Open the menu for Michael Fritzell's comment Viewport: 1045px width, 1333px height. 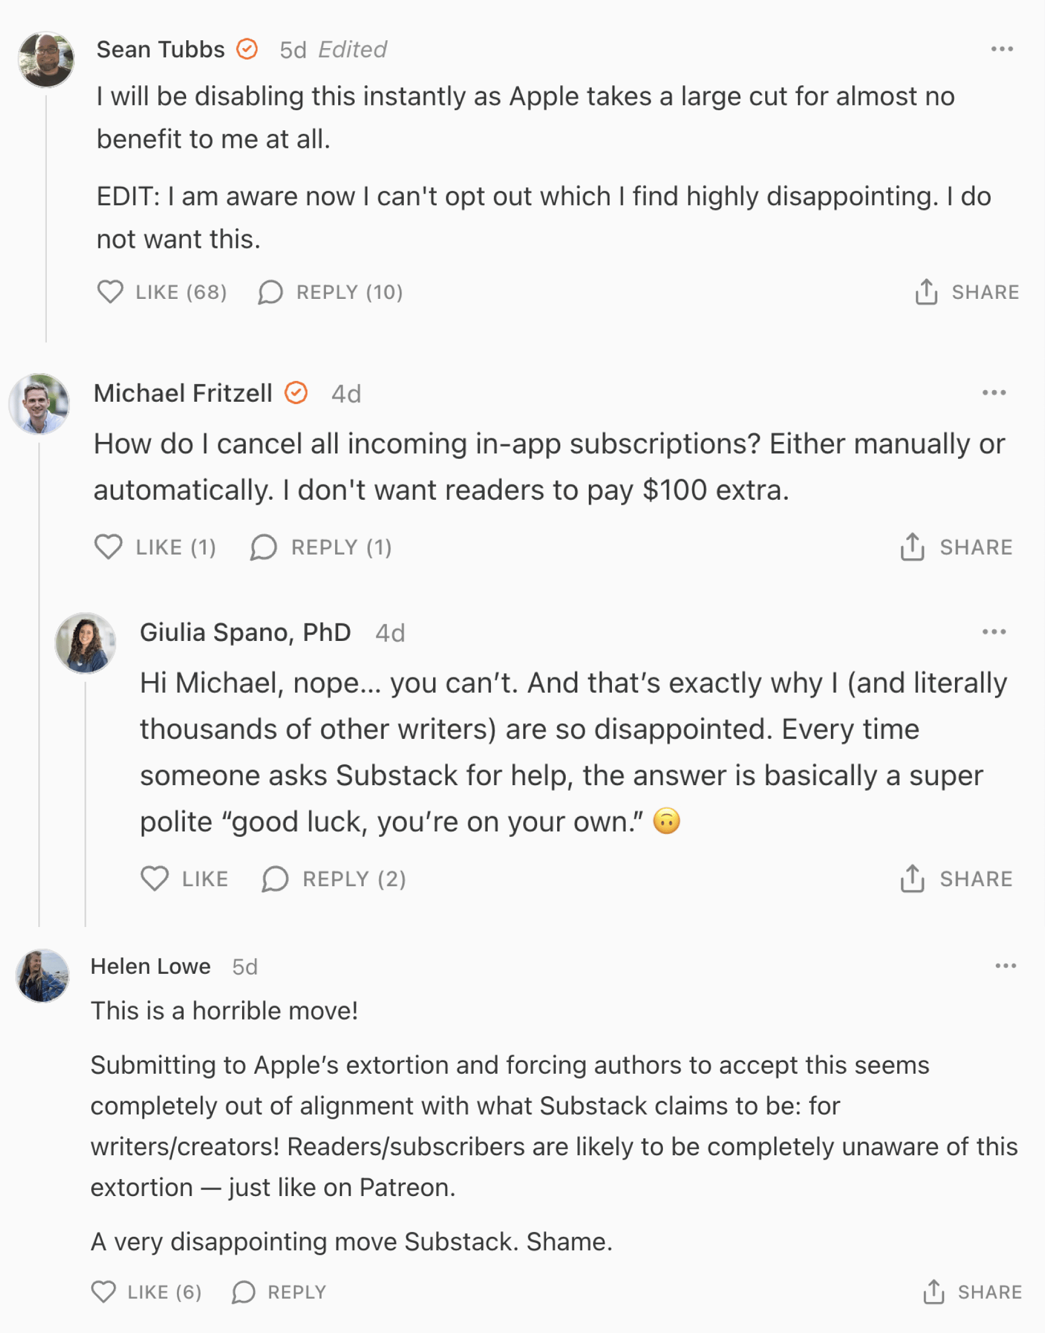click(994, 393)
